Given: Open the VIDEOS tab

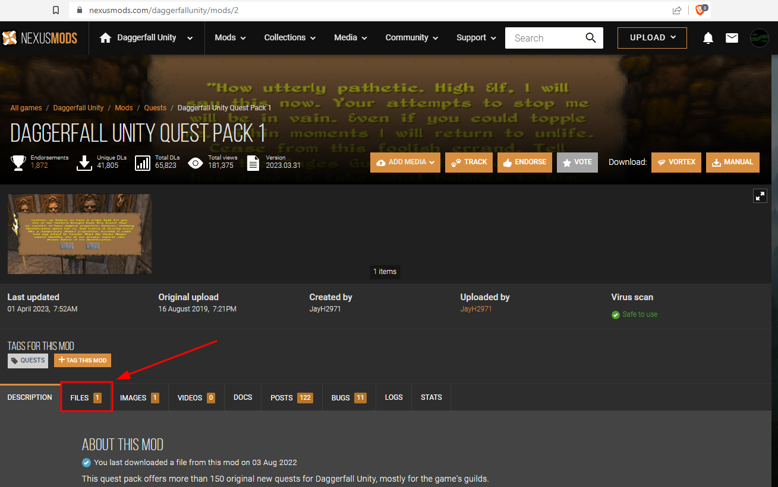Looking at the screenshot, I should (x=196, y=397).
